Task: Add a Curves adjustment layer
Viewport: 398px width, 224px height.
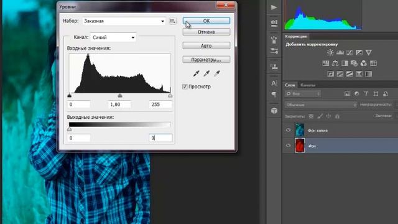Action: pyautogui.click(x=349, y=52)
